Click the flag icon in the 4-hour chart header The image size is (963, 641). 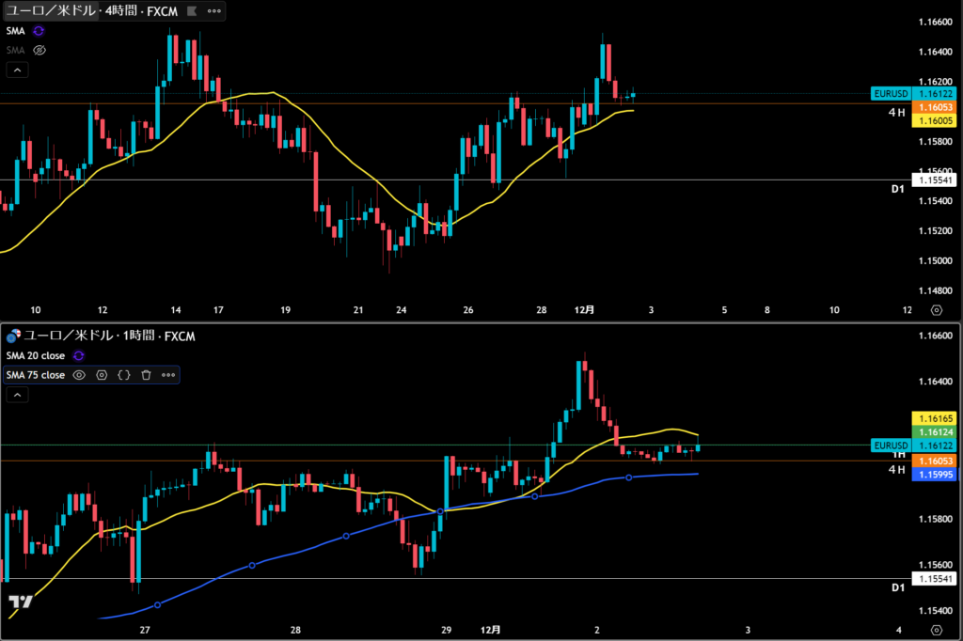pos(191,11)
